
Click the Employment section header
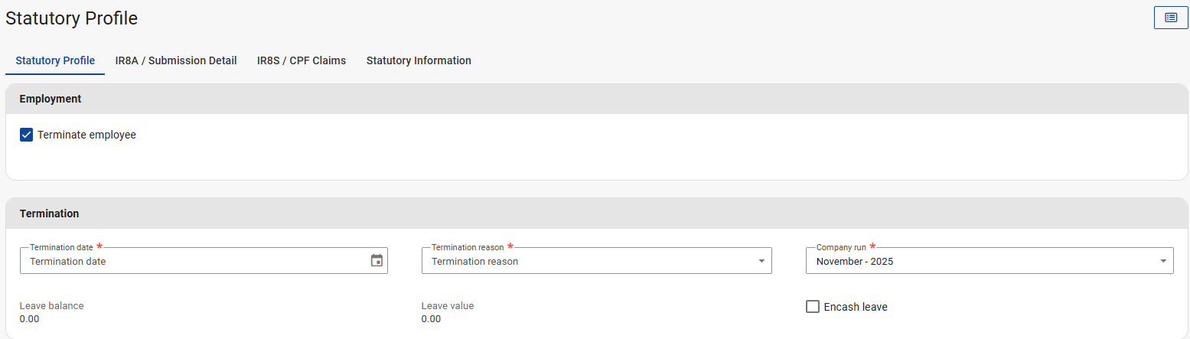[x=51, y=99]
